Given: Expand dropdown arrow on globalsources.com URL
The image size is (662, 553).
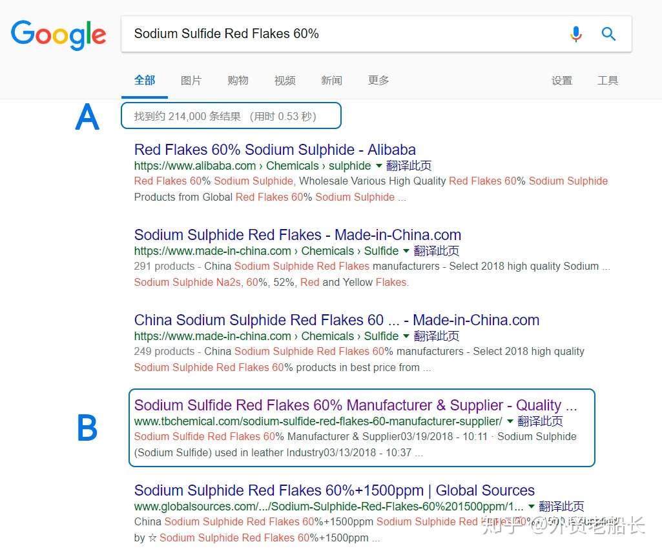Looking at the screenshot, I should coord(532,507).
